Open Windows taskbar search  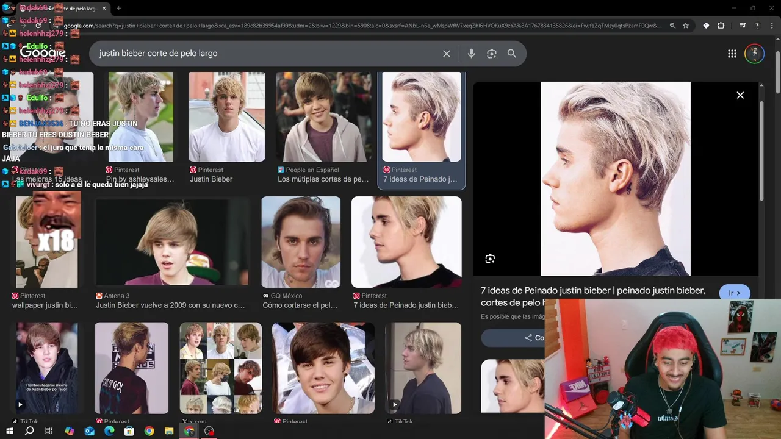tap(29, 431)
